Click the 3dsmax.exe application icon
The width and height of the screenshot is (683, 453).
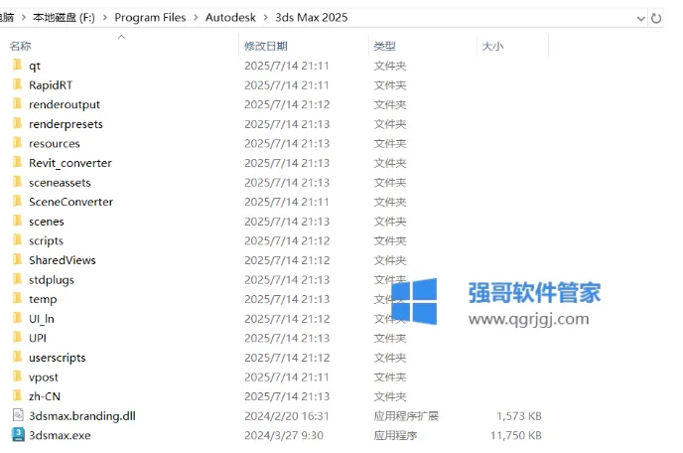coord(18,435)
